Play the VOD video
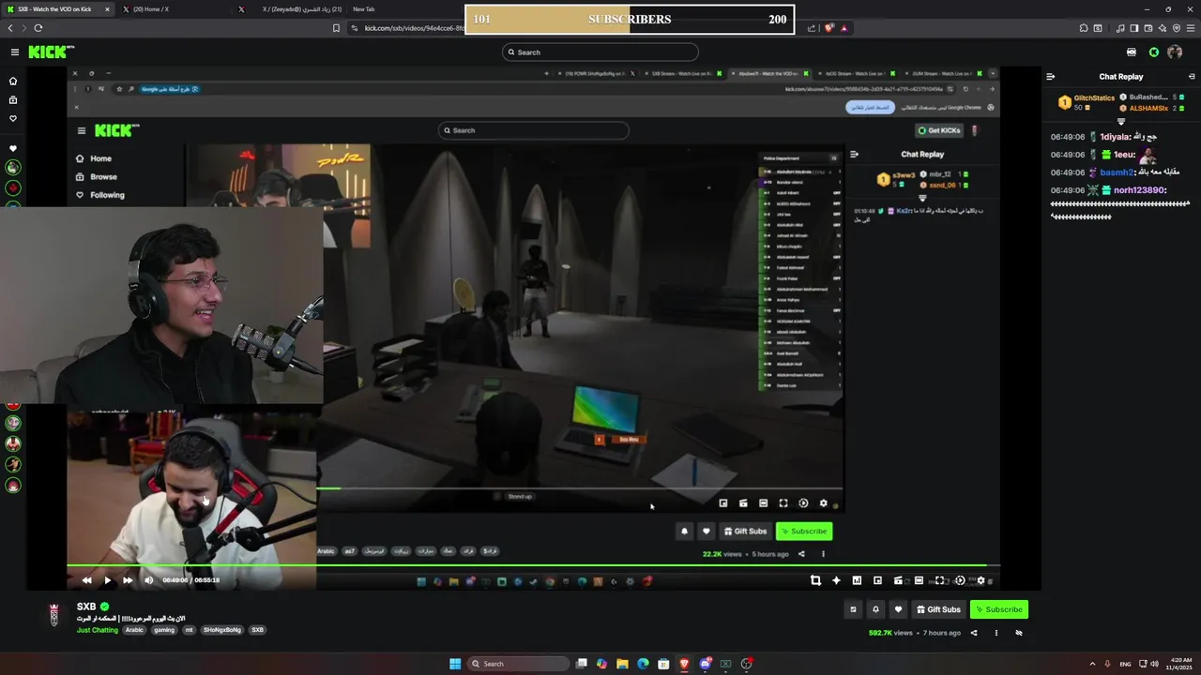Viewport: 1201px width, 675px height. click(x=107, y=580)
